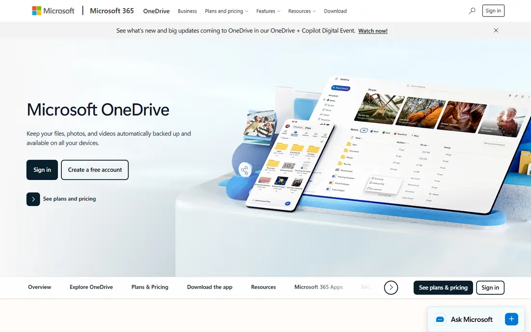
Task: Click the Sign in button in section nav
Action: pyautogui.click(x=490, y=288)
